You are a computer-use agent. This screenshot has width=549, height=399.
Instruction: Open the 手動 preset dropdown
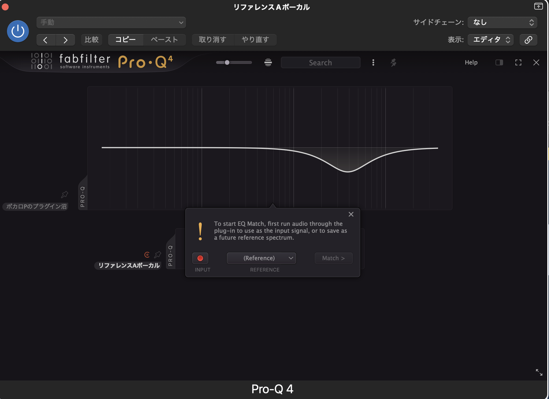[x=111, y=23]
